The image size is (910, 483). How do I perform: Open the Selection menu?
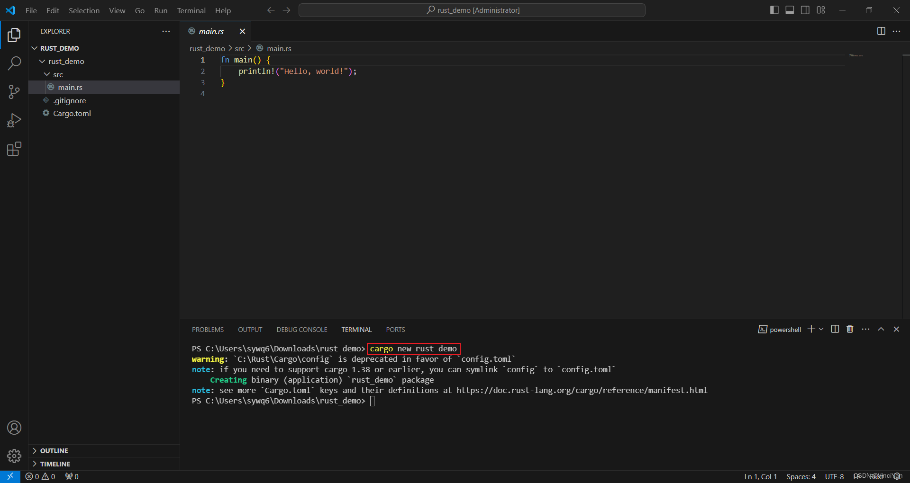pos(84,10)
